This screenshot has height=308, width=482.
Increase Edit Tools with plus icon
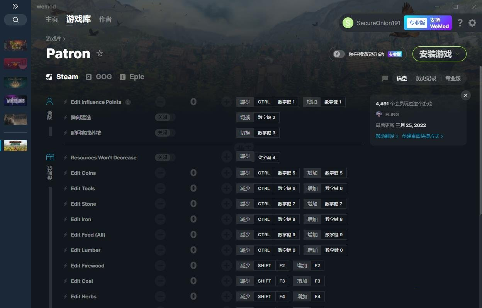(x=227, y=188)
